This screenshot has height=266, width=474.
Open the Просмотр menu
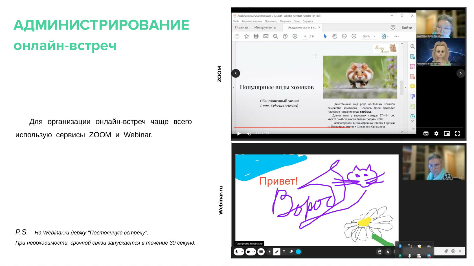pyautogui.click(x=271, y=21)
